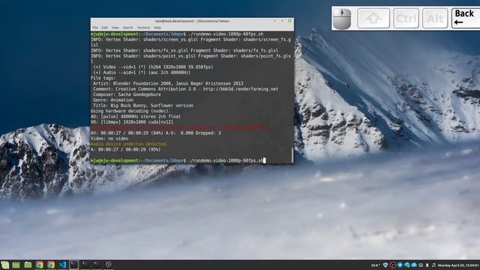This screenshot has width=480, height=270.
Task: Click the 'Title: Big Buck Bunny, Sunflower version' line
Action: [x=143, y=106]
